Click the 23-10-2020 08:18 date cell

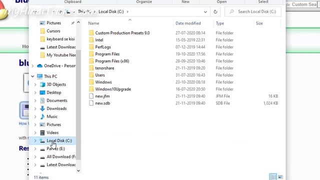click(x=190, y=82)
